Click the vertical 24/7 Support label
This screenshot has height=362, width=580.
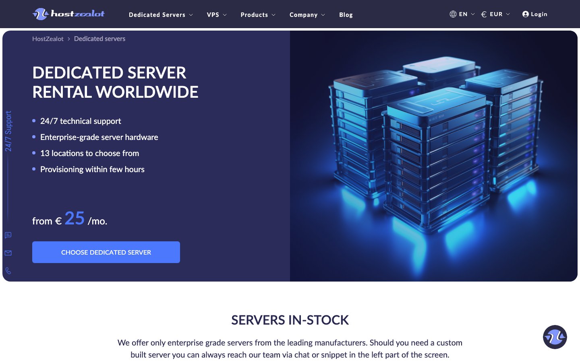click(8, 131)
